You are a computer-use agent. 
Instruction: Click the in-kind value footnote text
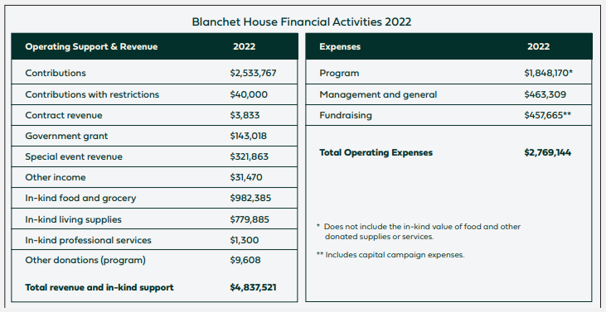(418, 232)
